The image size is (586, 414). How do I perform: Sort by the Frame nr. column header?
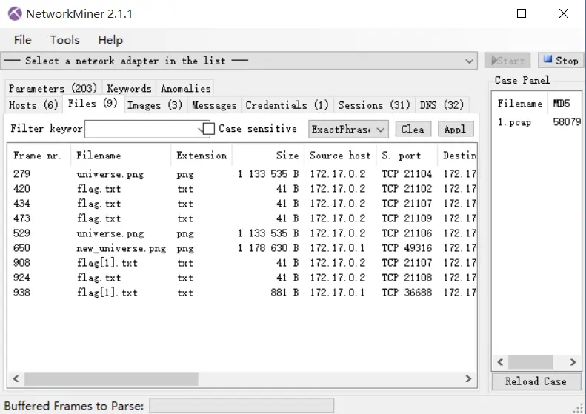pos(39,156)
